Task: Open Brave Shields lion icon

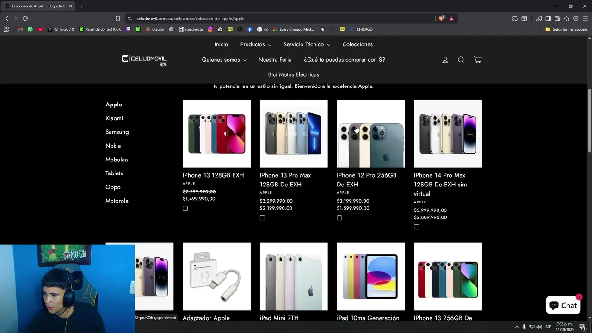Action: click(x=442, y=18)
